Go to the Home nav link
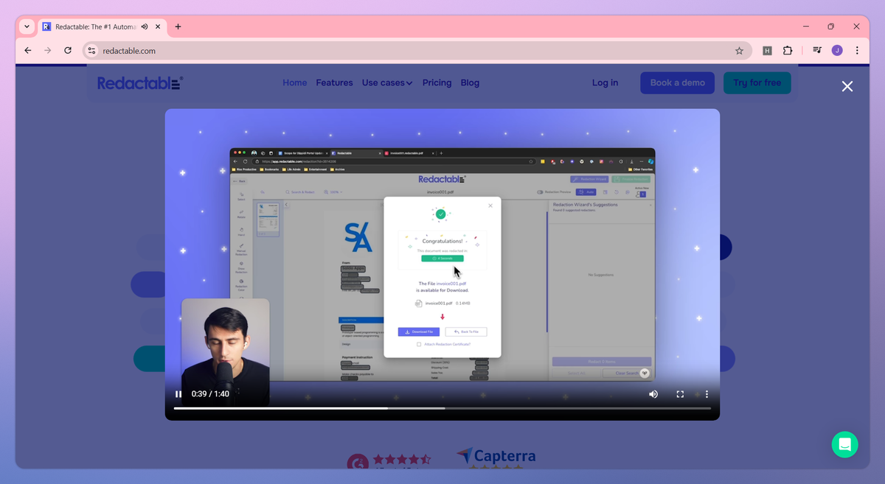885x484 pixels. coord(295,83)
